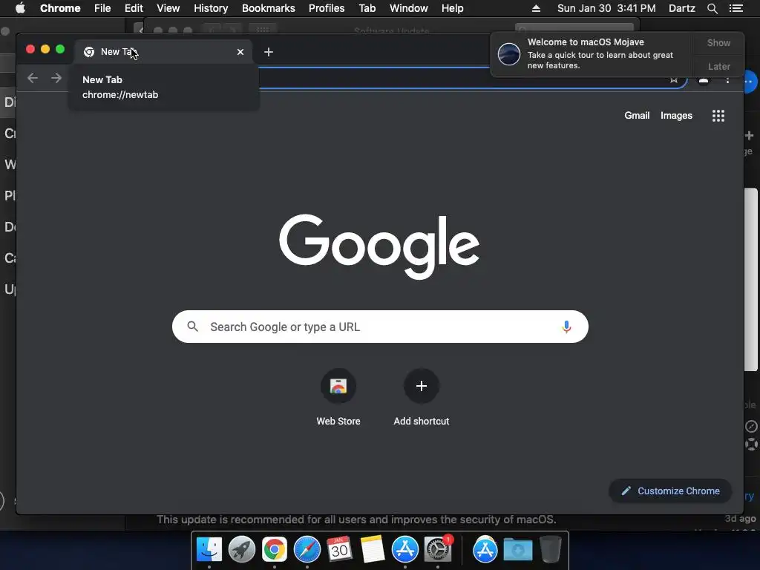Click the Add shortcut plus icon
Screen dimensions: 760x570
(422, 386)
